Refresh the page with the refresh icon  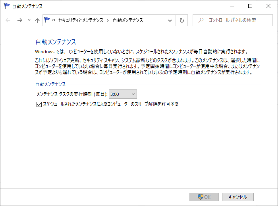pyautogui.click(x=182, y=20)
